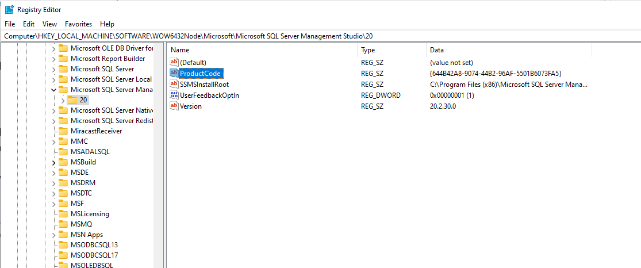Click the registry path address bar
Image resolution: width=641 pixels, height=268 pixels.
point(321,36)
